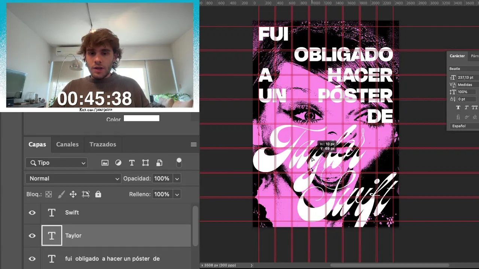Screen dimensions: 479x269
Task: Filter layers by adjustment layer icon
Action: pyautogui.click(x=118, y=163)
